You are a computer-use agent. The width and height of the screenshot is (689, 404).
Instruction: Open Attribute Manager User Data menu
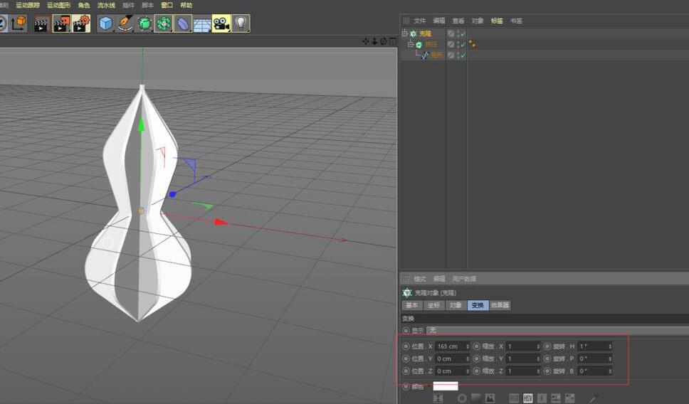pyautogui.click(x=464, y=279)
